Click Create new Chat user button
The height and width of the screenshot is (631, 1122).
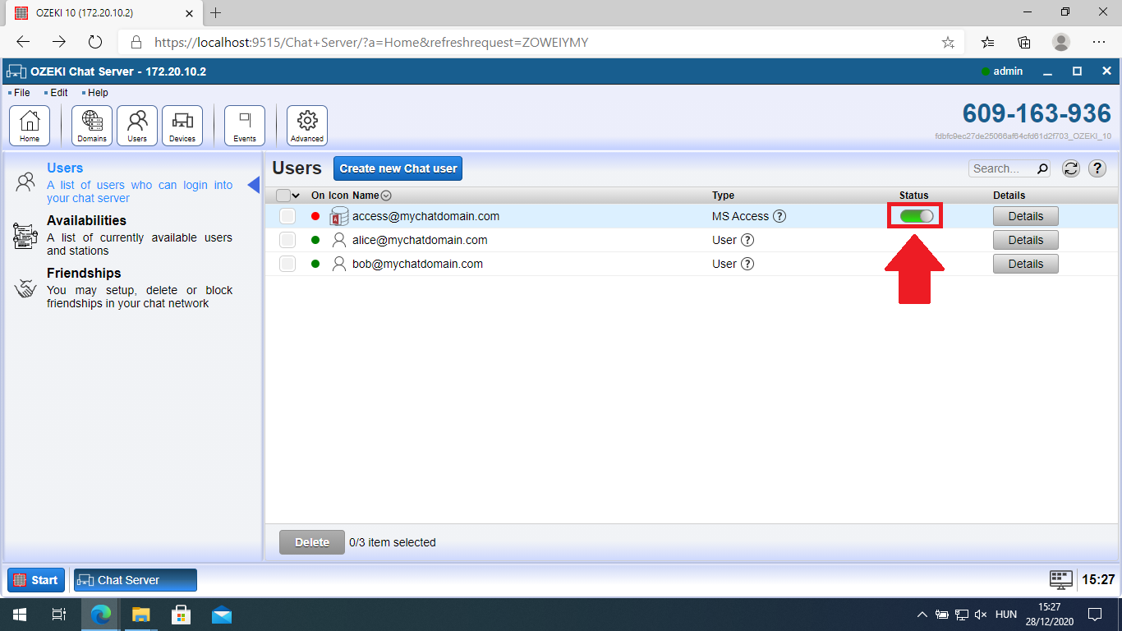(x=398, y=168)
